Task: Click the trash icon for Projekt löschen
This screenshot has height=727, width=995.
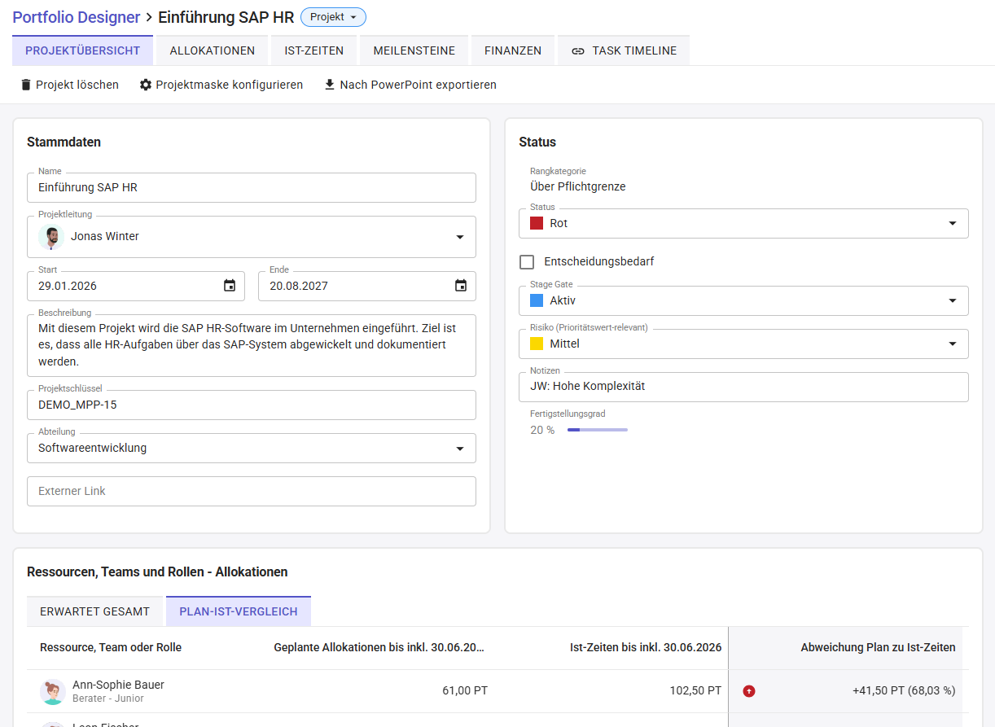Action: 26,85
